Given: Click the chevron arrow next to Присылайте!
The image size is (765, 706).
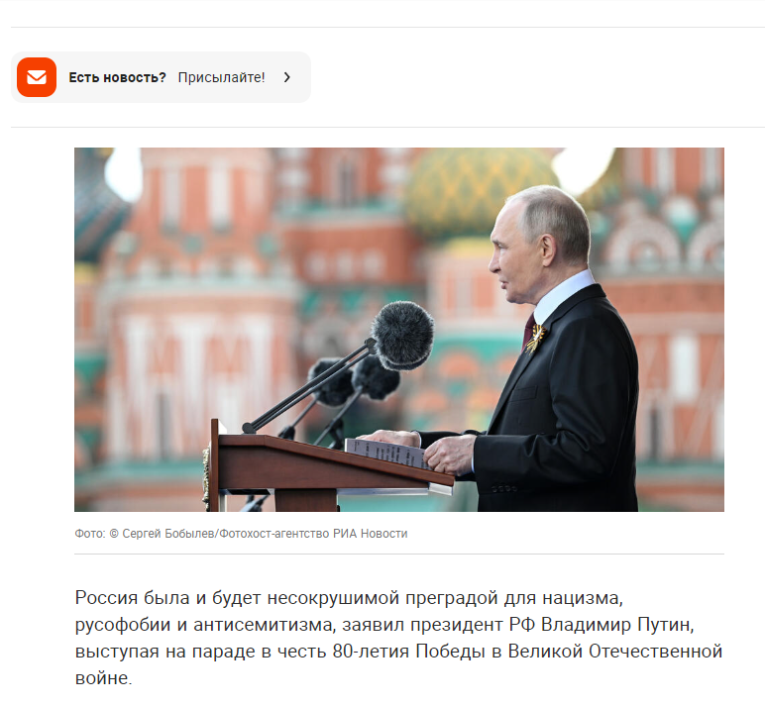Looking at the screenshot, I should click(x=287, y=77).
